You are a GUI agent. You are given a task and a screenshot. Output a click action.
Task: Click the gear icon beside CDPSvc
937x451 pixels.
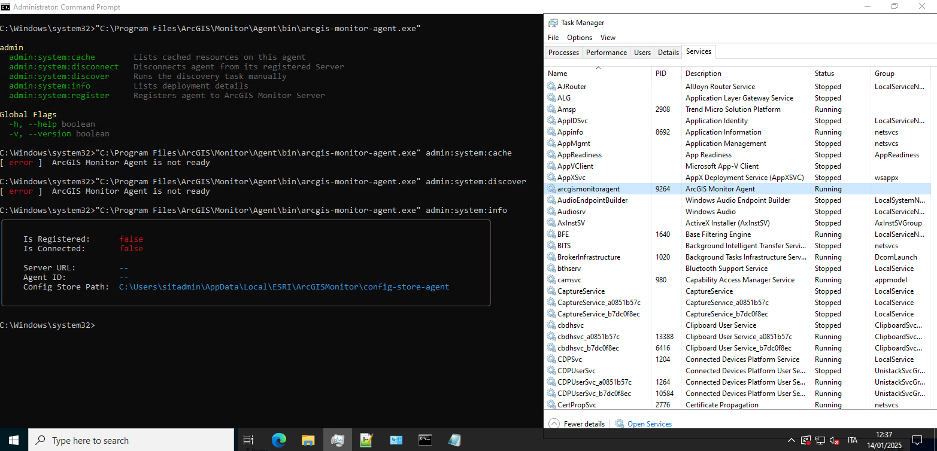(551, 359)
